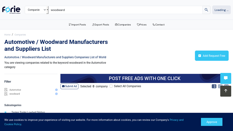Remove the Automotive filter radio
The image size is (233, 131).
coord(56,90)
